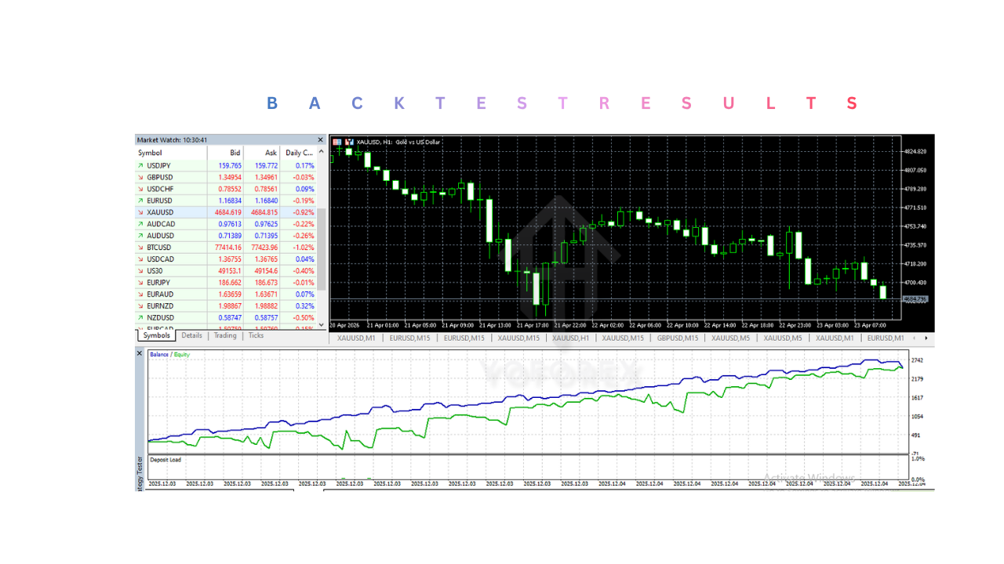Screen dimensions: 1004x564
Task: Open the GBPUSD,M15 chart tab
Action: click(678, 338)
